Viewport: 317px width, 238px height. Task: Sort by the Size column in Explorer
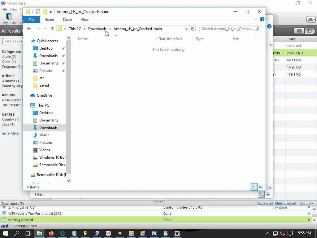[x=236, y=39]
